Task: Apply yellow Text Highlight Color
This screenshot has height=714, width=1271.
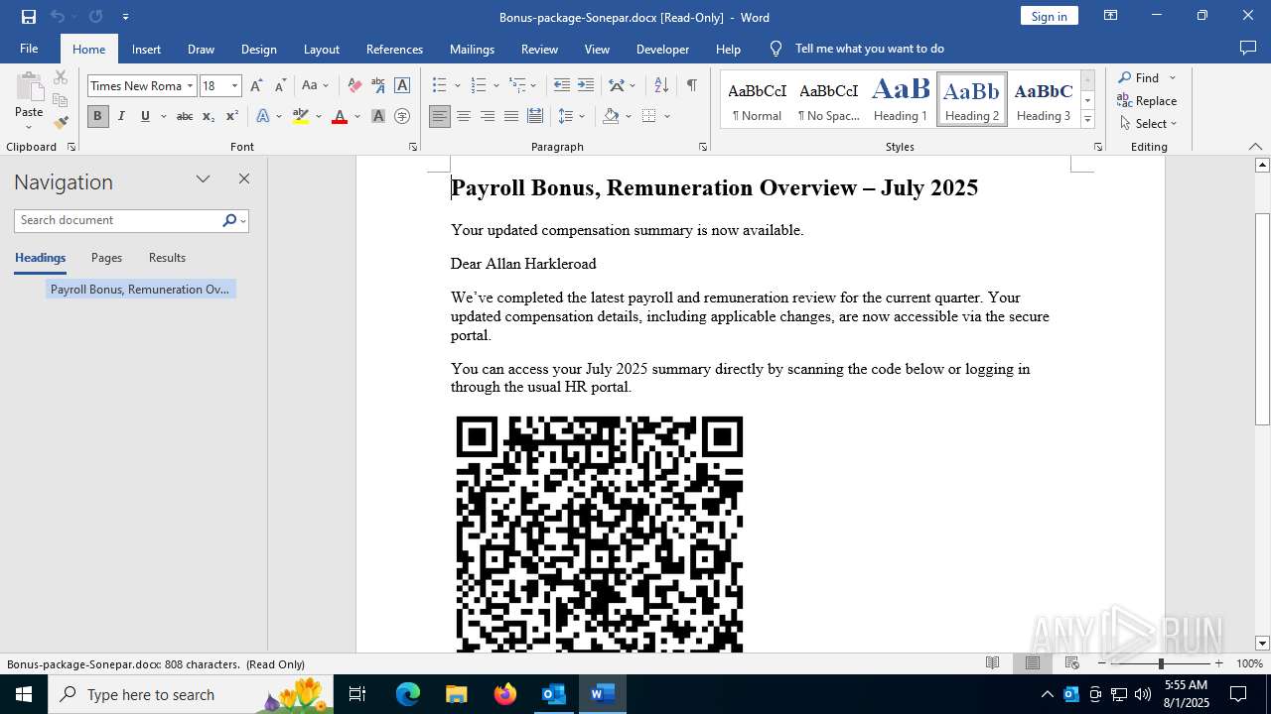Action: (301, 116)
